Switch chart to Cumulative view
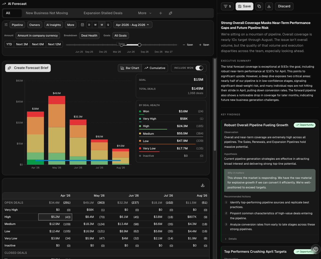This screenshot has height=259, width=321. pyautogui.click(x=155, y=68)
